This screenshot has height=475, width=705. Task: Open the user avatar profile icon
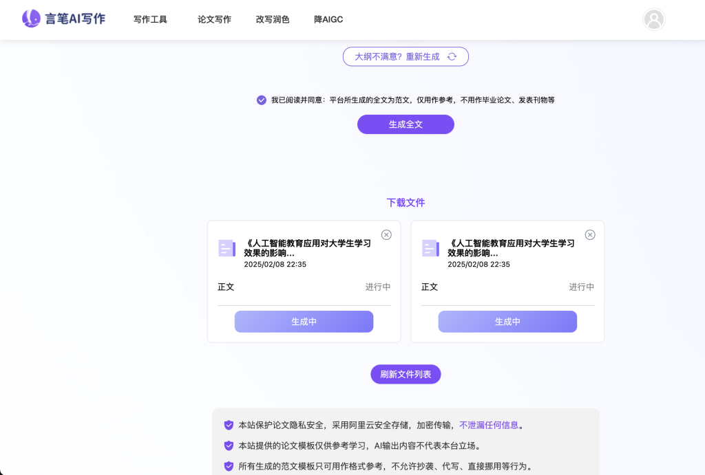pyautogui.click(x=653, y=19)
